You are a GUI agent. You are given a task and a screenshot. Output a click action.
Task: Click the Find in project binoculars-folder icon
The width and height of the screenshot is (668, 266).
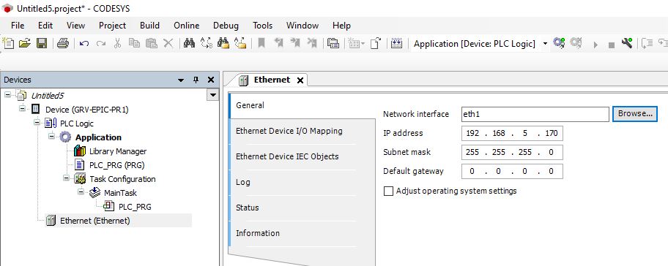pos(223,43)
